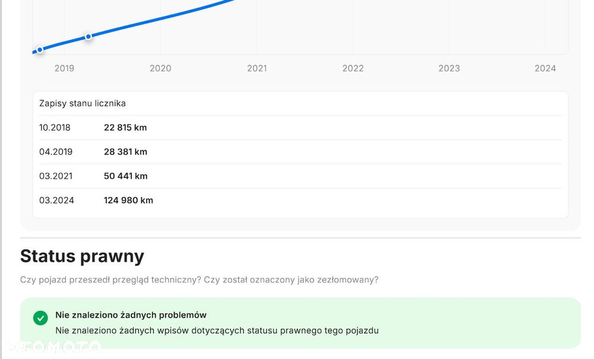594x359 pixels.
Task: Select the 2019 axis label
Action: coord(64,68)
